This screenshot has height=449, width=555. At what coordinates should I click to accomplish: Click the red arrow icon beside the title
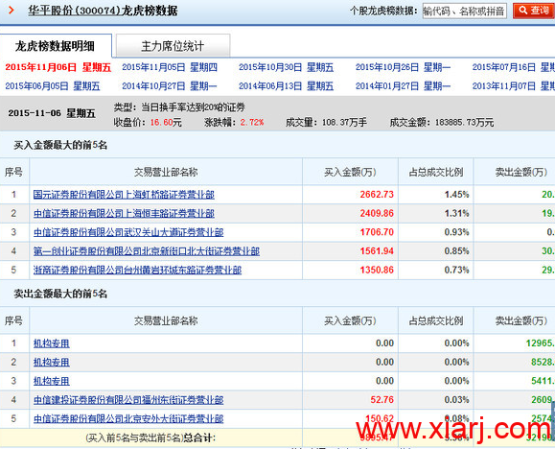pos(11,10)
